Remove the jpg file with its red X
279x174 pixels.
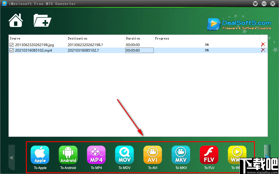[263, 45]
